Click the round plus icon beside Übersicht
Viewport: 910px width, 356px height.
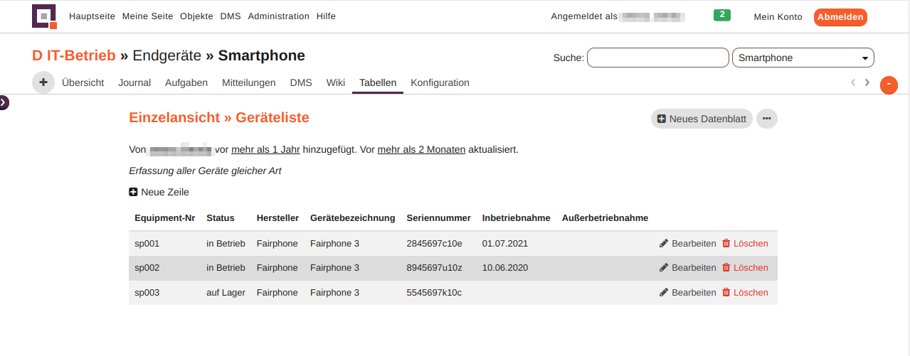tap(43, 82)
